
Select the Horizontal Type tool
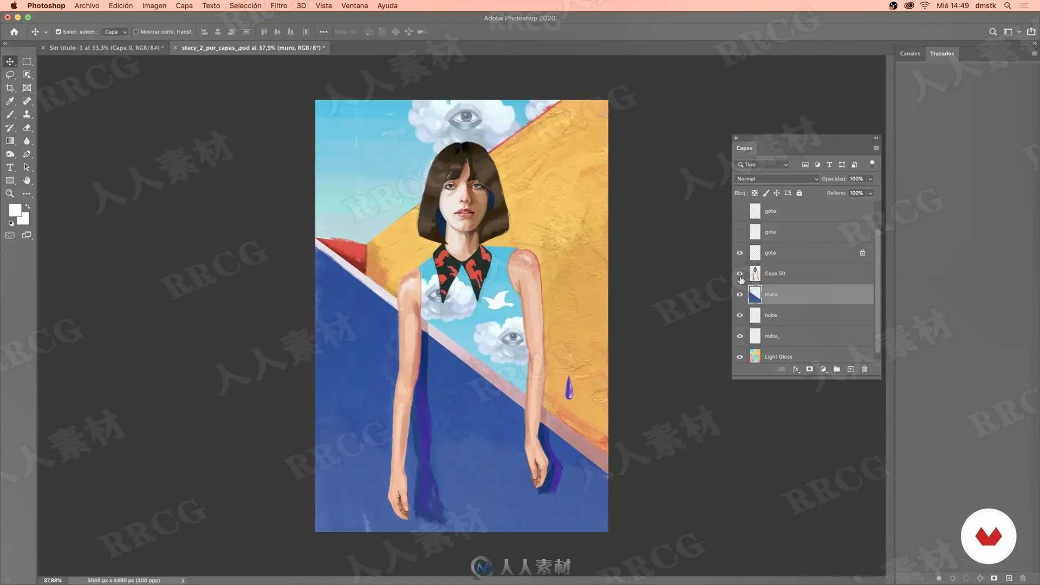click(x=10, y=167)
